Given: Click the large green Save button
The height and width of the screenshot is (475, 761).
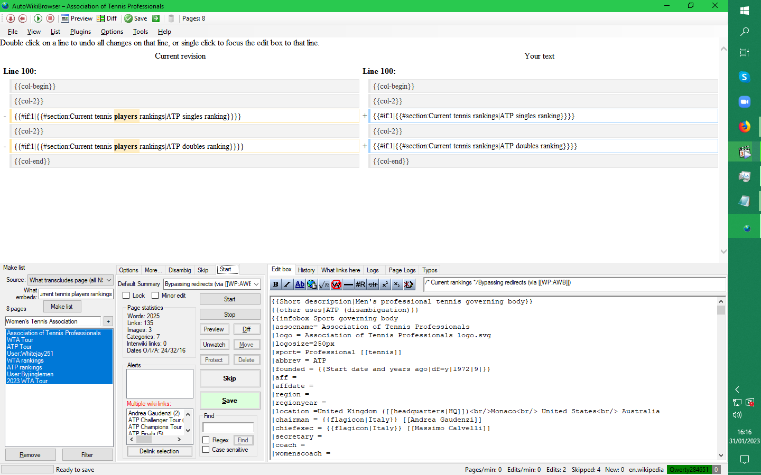Looking at the screenshot, I should click(230, 401).
